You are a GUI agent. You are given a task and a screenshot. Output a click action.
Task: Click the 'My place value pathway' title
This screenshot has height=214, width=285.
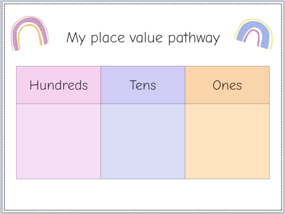[x=143, y=38]
